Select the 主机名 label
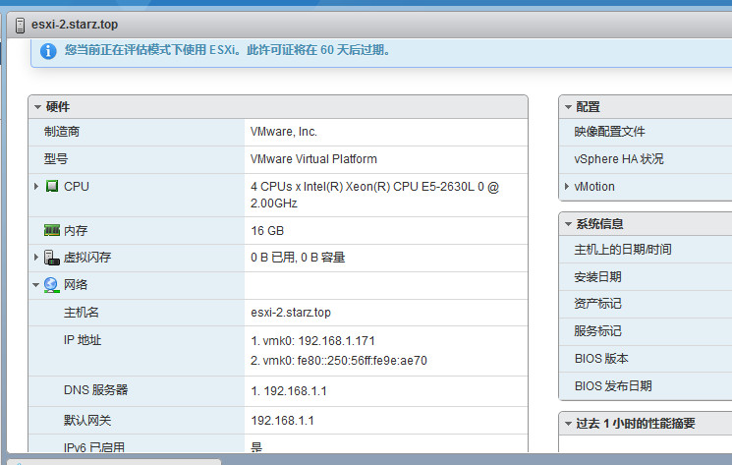 (82, 312)
